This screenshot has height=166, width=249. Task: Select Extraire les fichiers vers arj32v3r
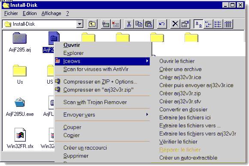[x=198, y=134]
